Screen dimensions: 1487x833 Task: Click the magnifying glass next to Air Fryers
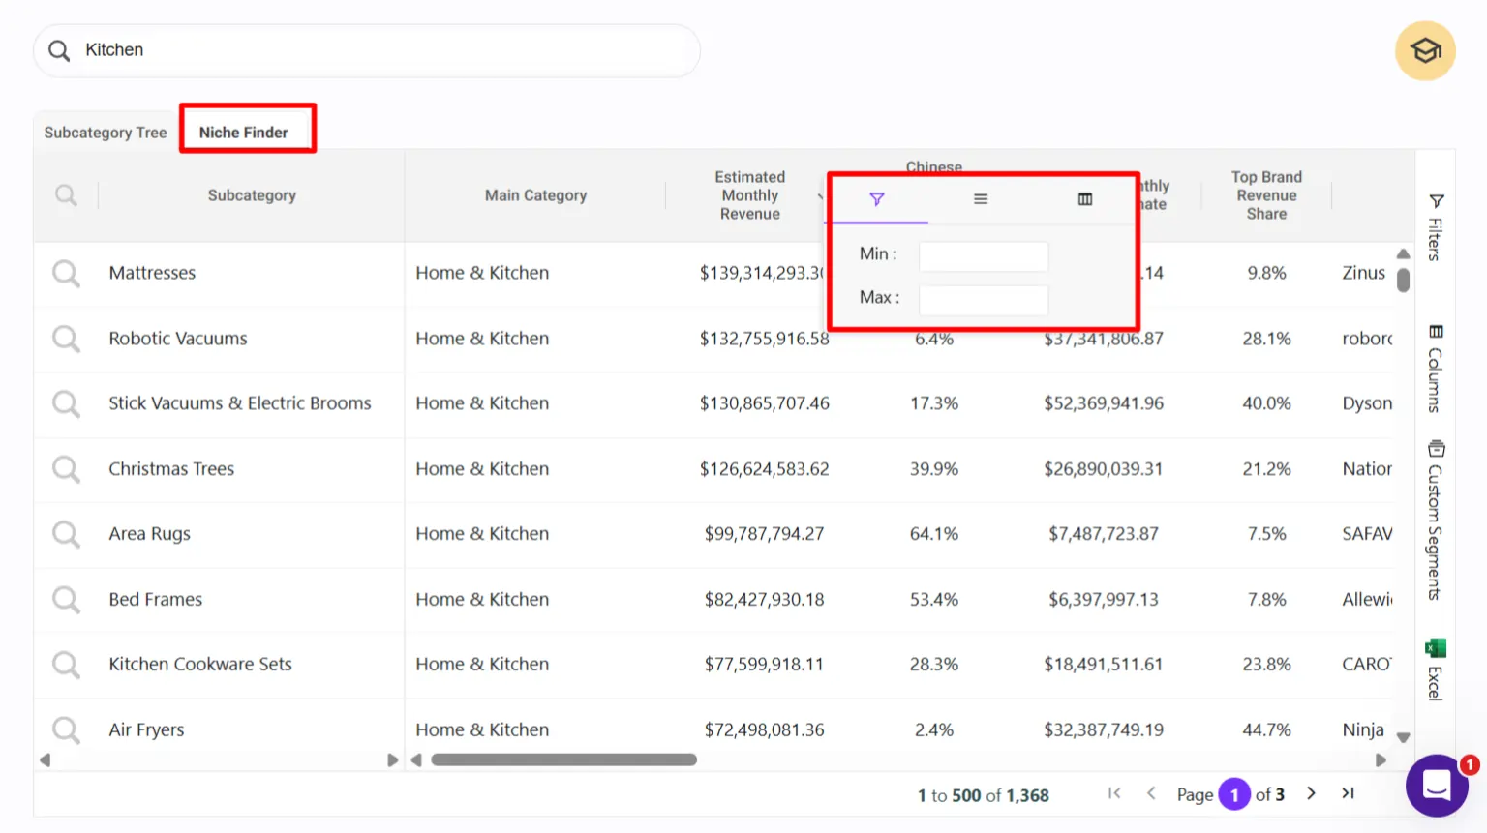point(66,729)
